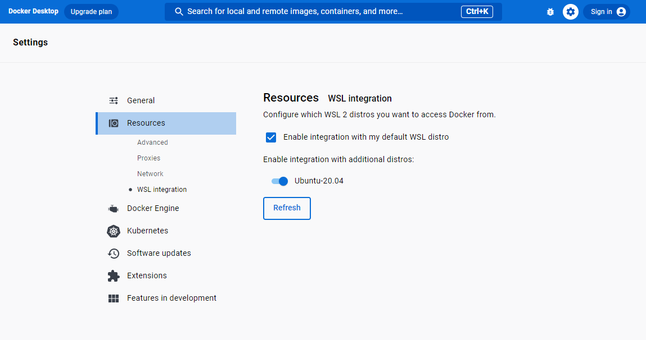Click 'Enable integration with additional distros' label
646x340 pixels.
[338, 159]
